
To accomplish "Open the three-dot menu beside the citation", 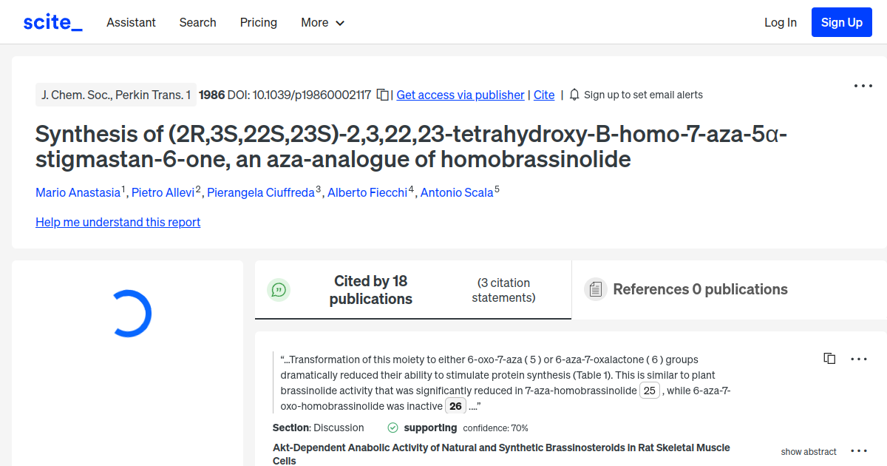I will point(859,359).
